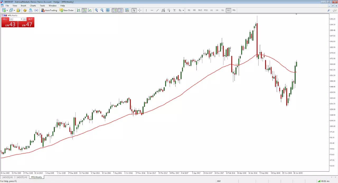Image resolution: width=338 pixels, height=183 pixels.
Task: Switch to line chart display
Action: [90, 10]
